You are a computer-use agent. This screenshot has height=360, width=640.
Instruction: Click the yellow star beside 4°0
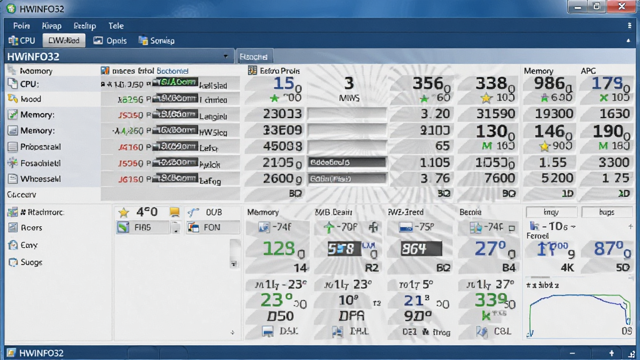pos(123,212)
